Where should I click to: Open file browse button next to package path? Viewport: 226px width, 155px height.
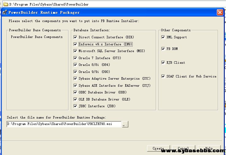pyautogui.click(x=125, y=124)
